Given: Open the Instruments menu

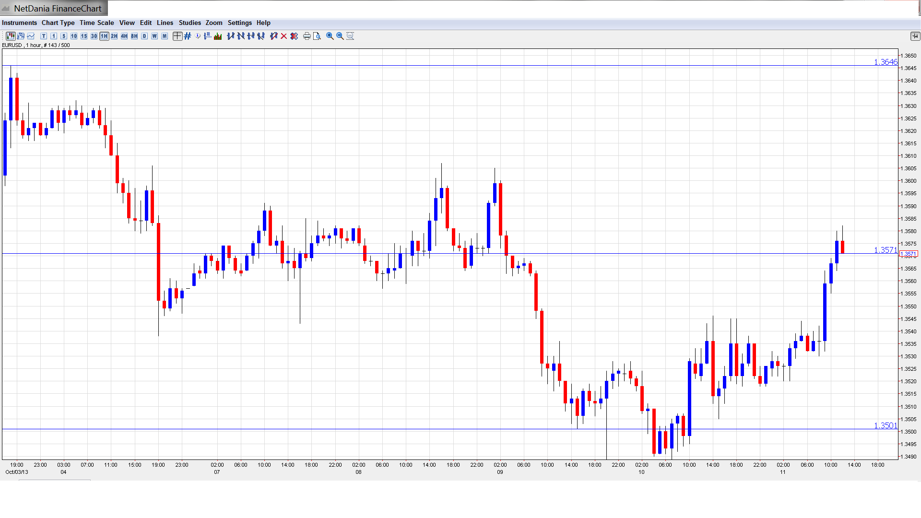Looking at the screenshot, I should point(19,23).
